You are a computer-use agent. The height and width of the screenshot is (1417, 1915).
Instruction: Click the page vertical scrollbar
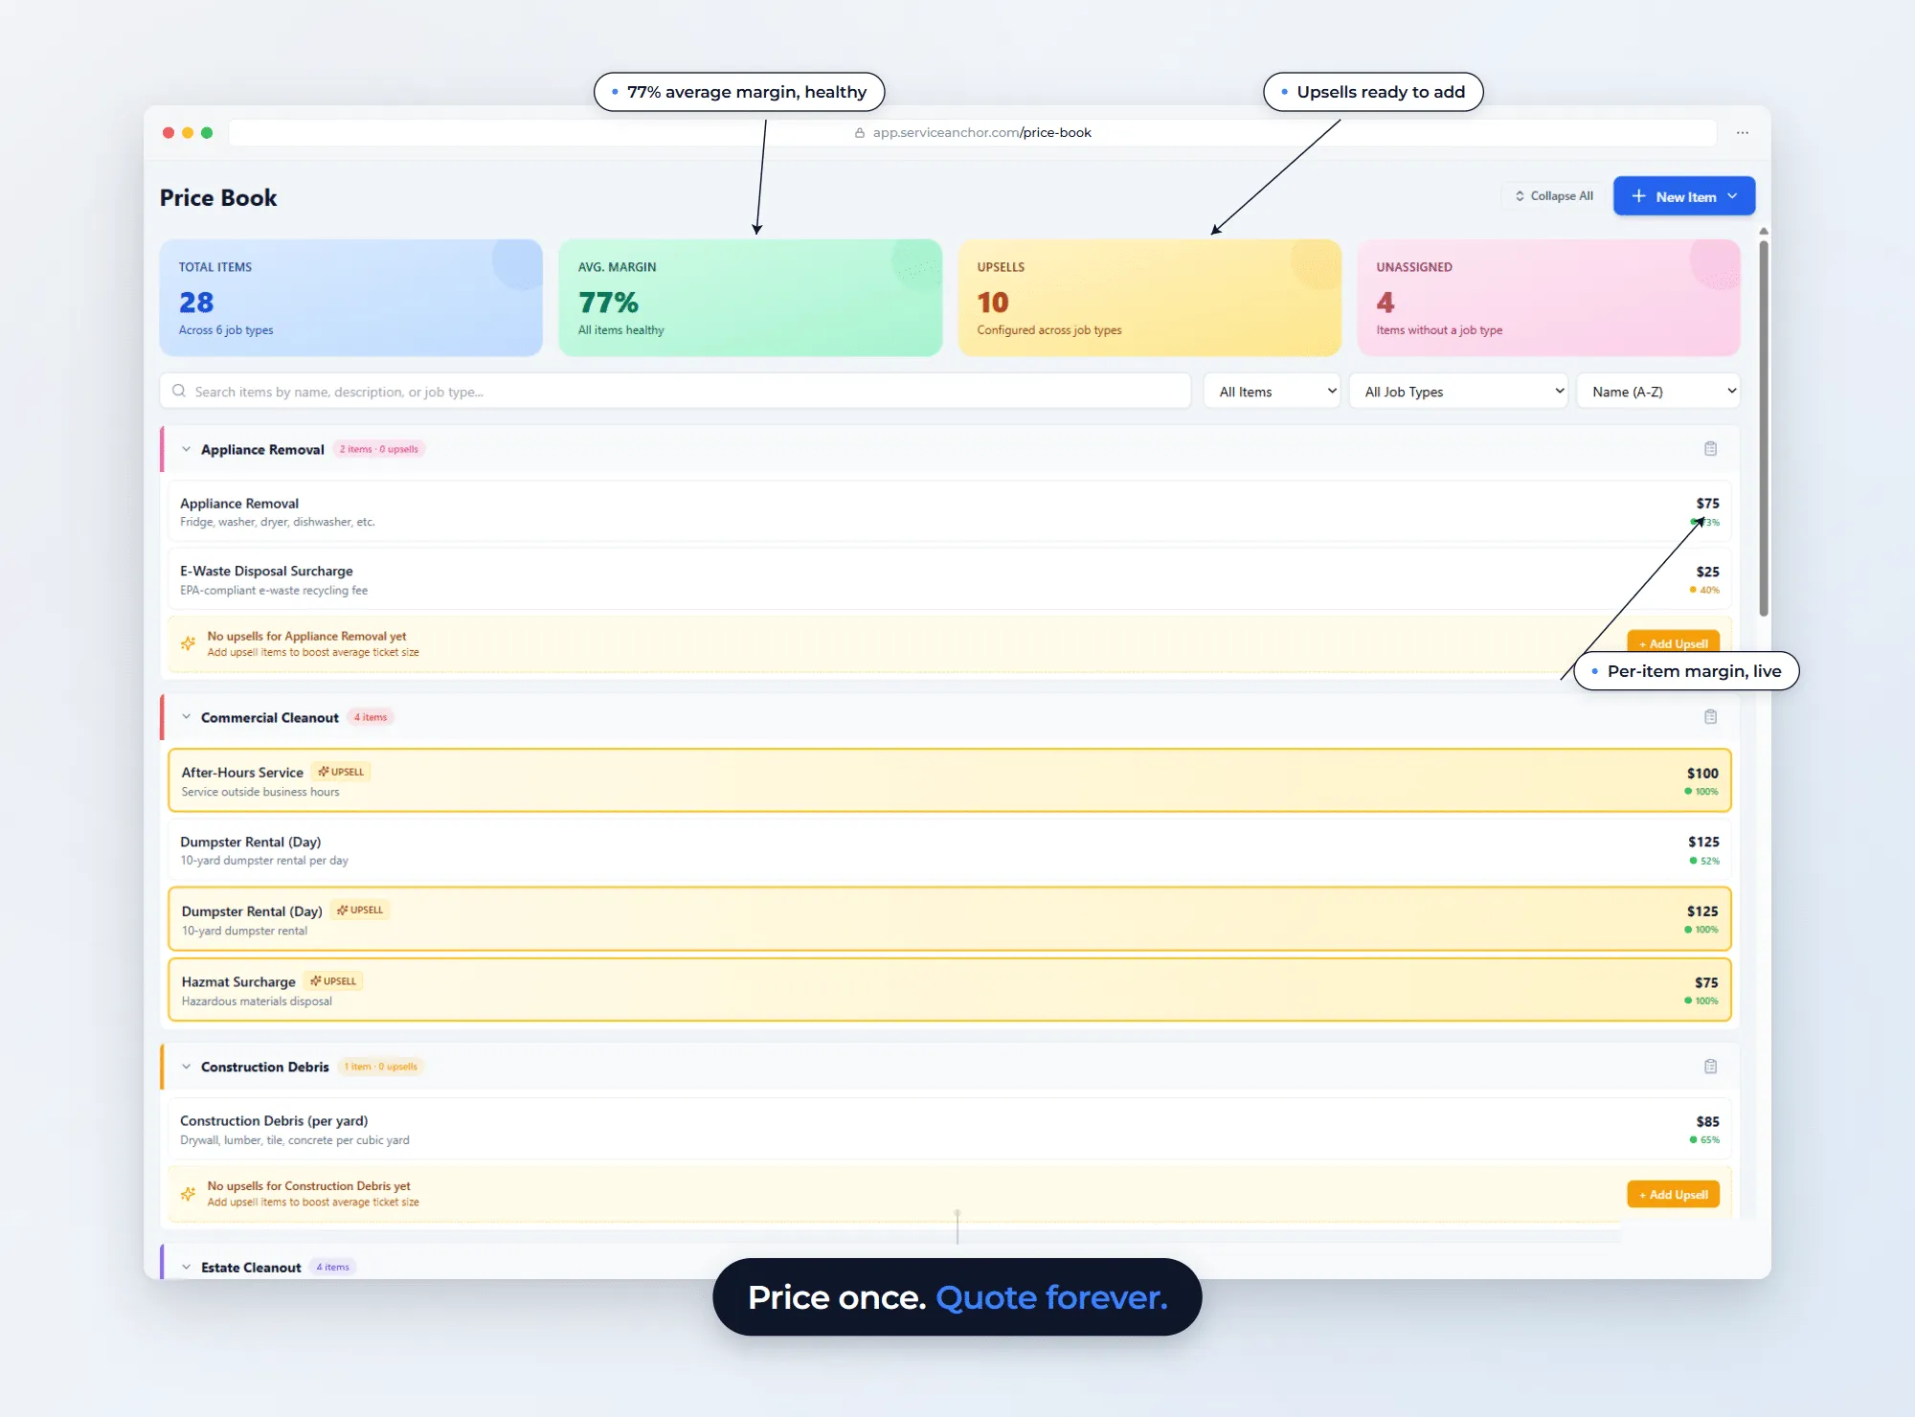(1763, 428)
